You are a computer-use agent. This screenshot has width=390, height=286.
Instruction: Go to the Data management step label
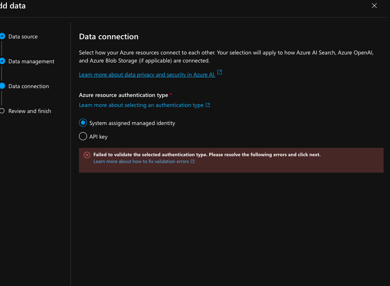(x=31, y=61)
